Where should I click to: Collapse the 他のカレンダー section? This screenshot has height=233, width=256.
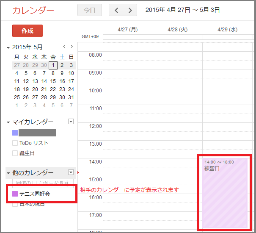(8, 173)
